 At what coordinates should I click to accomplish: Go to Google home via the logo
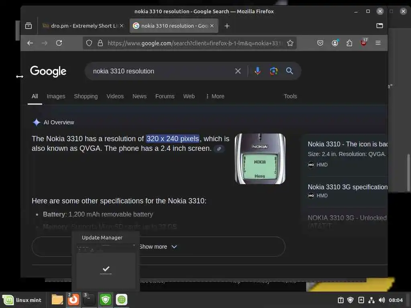(x=48, y=71)
